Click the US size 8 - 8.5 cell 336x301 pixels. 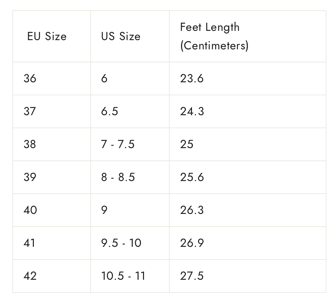[118, 177]
